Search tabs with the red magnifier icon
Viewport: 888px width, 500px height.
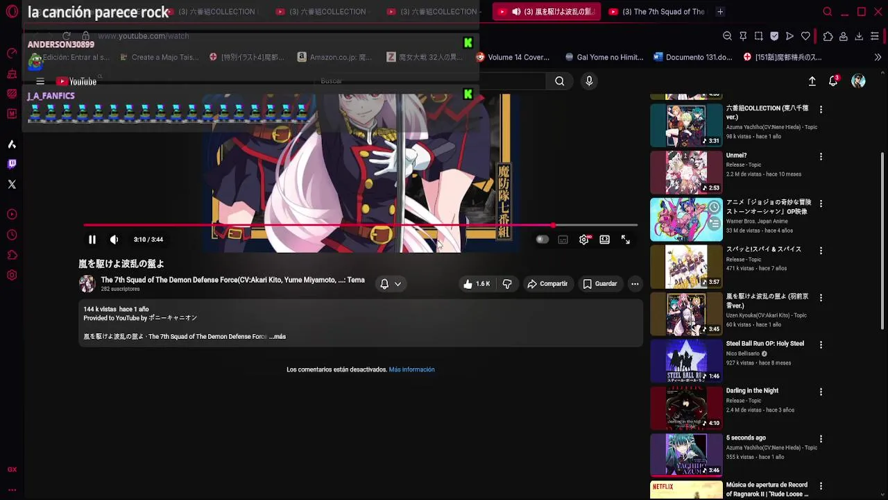click(x=827, y=12)
